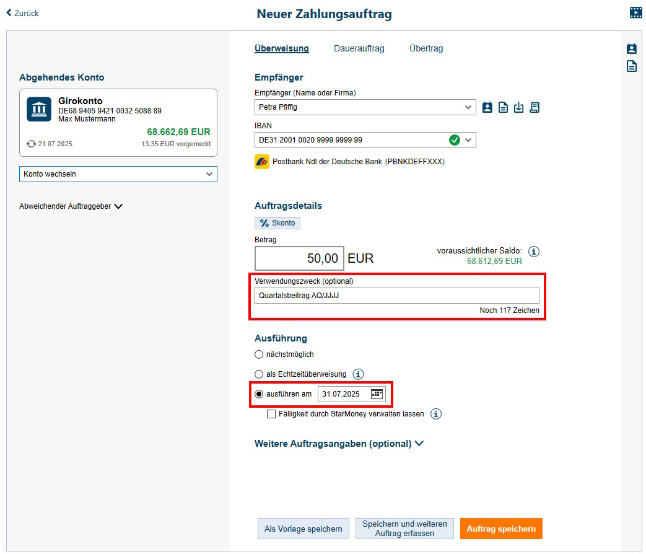This screenshot has width=646, height=554.
Task: Click address book icon in right sidebar
Action: point(631,49)
